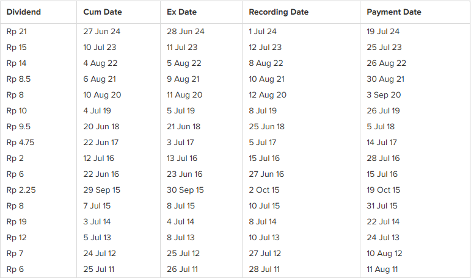Select the Cum Date column header
Viewport: 471px width, 278px height.
[x=102, y=12]
